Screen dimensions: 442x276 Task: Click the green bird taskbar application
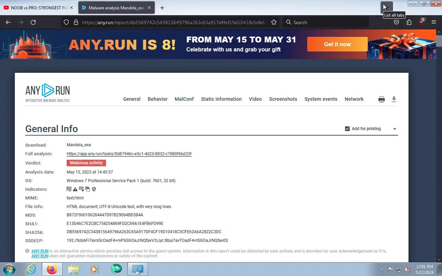point(116,269)
